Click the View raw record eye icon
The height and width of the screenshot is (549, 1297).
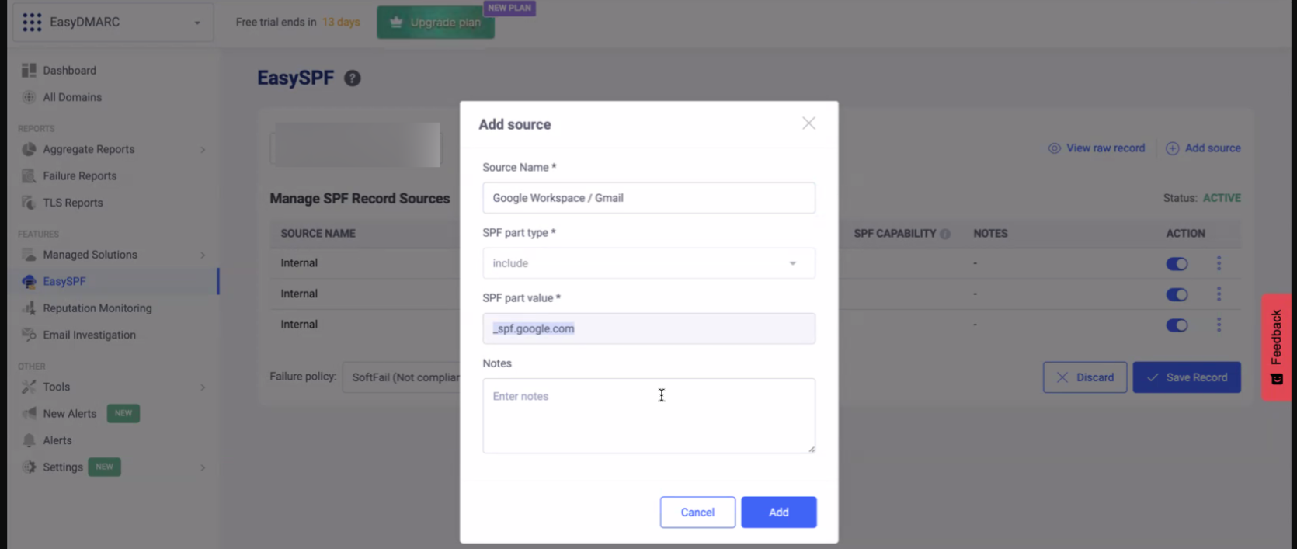pyautogui.click(x=1054, y=148)
